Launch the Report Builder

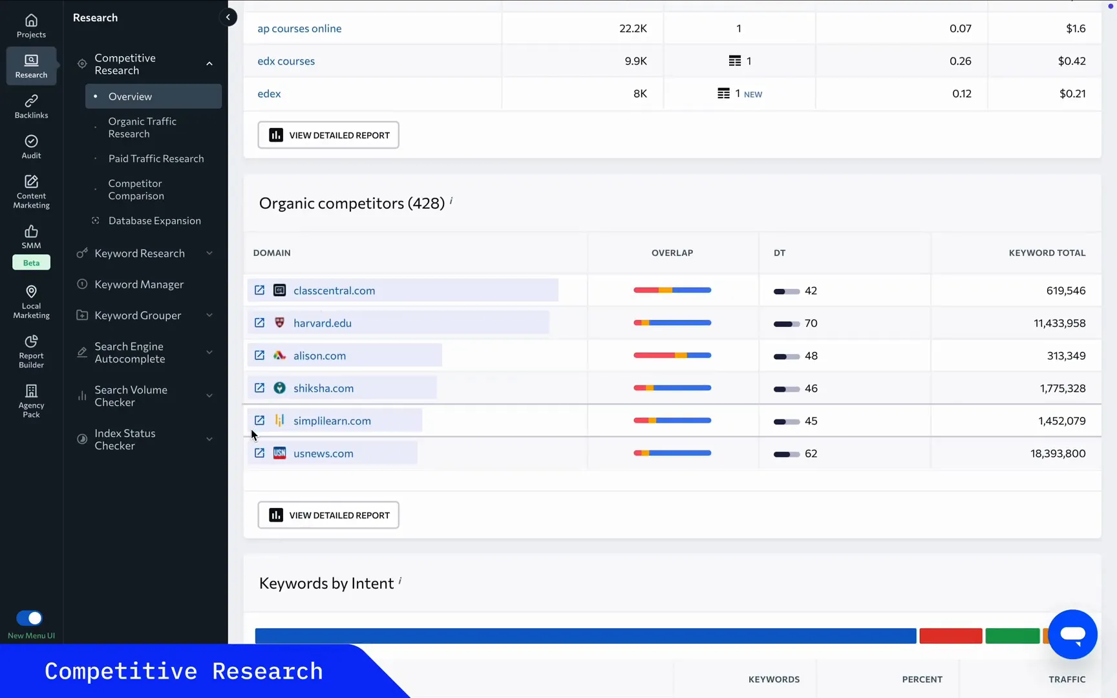[30, 350]
